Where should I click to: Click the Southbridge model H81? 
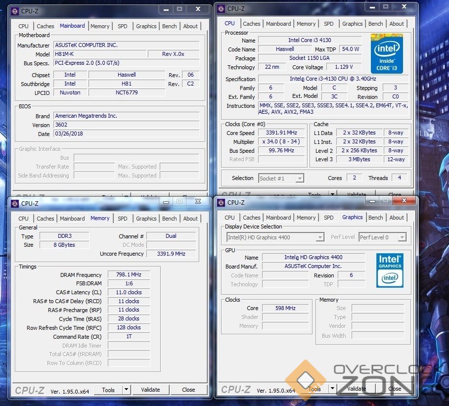pyautogui.click(x=127, y=84)
